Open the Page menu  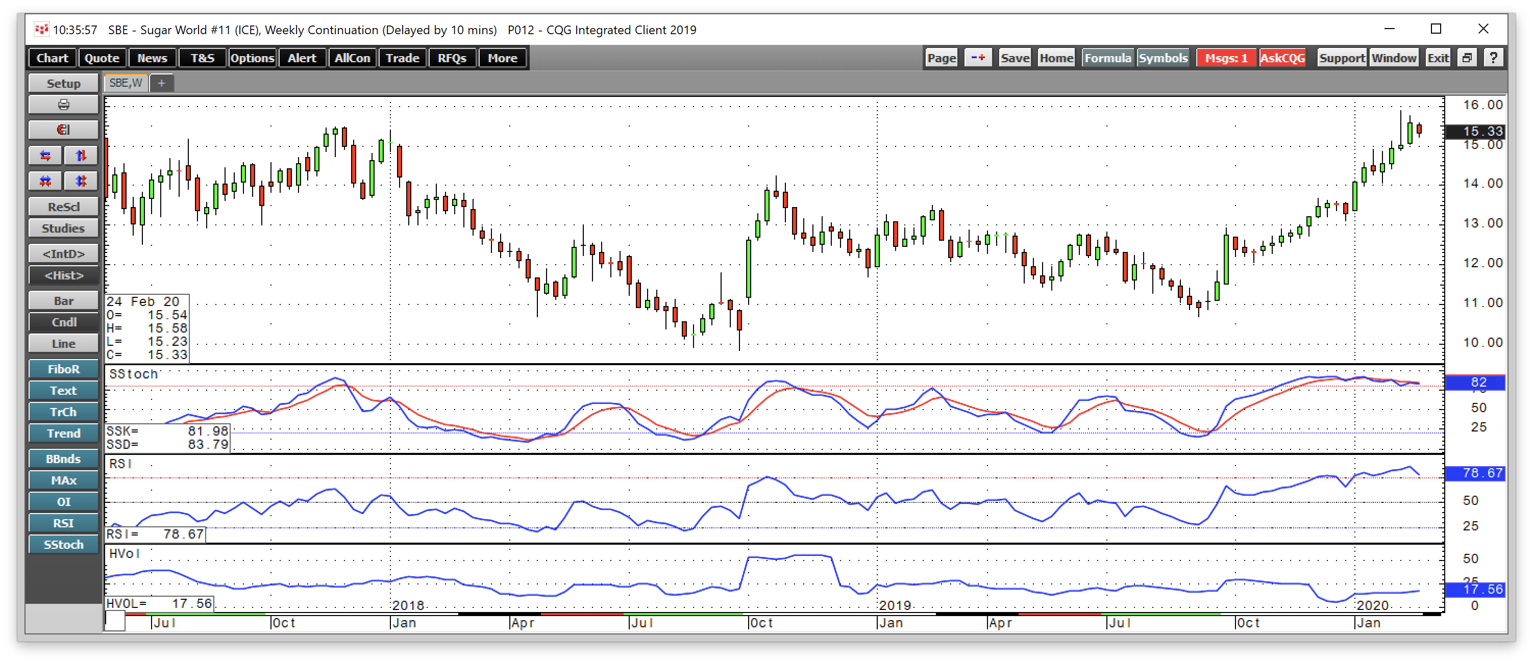point(942,58)
